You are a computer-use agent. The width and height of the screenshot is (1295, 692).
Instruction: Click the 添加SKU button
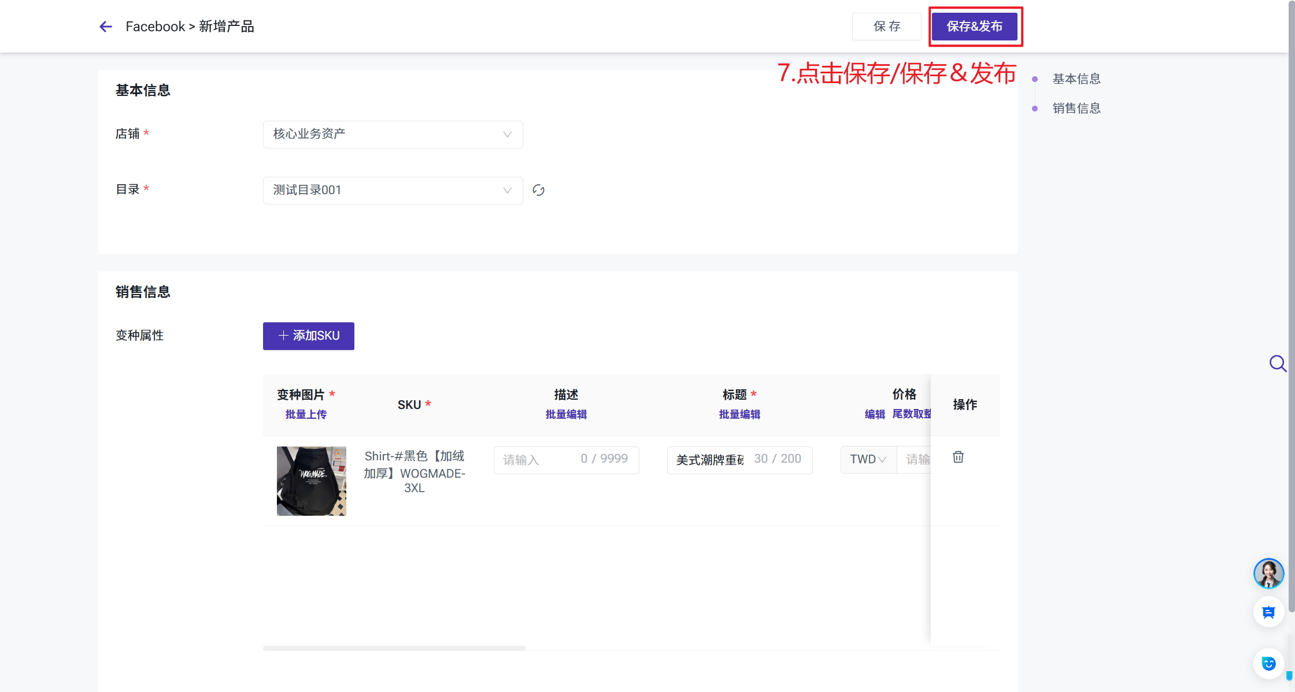[308, 336]
